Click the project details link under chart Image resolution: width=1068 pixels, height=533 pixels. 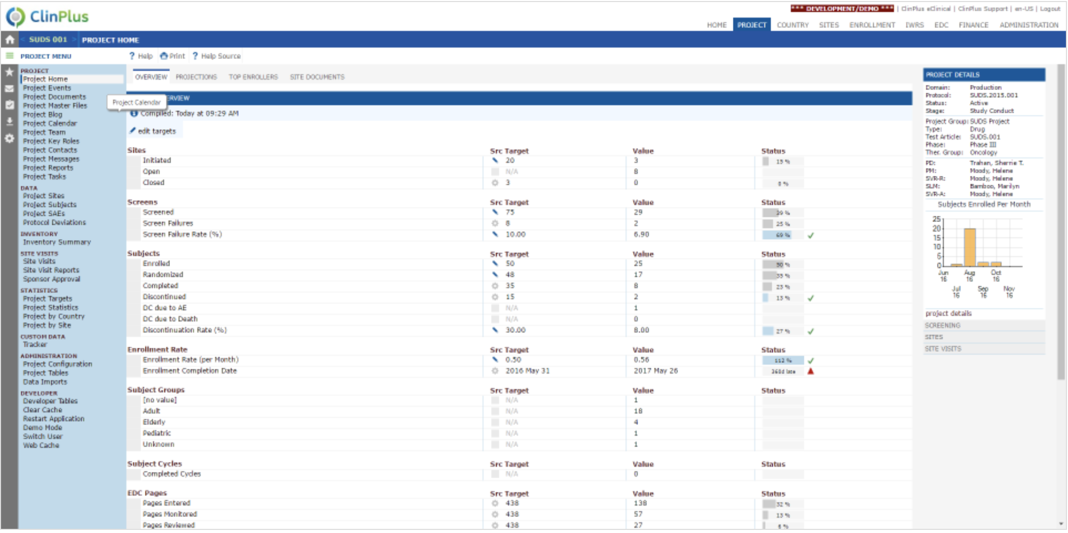[948, 314]
